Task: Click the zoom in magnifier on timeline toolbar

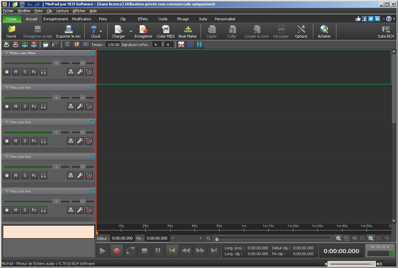Action: (338, 238)
